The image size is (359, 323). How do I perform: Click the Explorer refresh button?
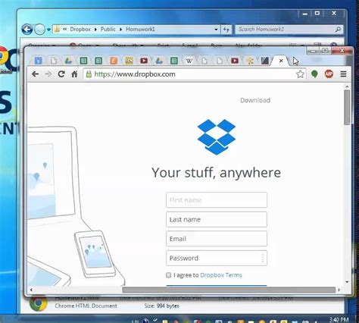pyautogui.click(x=226, y=30)
